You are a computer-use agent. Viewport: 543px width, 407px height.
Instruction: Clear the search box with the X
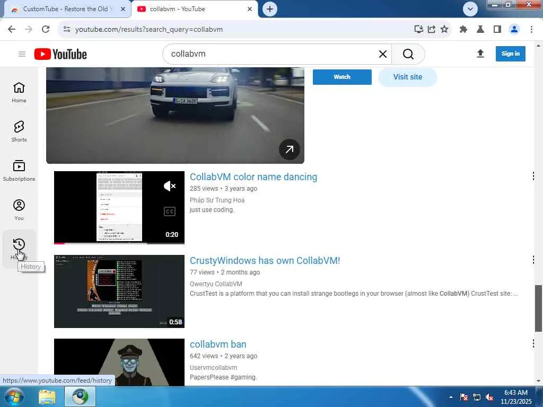(383, 54)
